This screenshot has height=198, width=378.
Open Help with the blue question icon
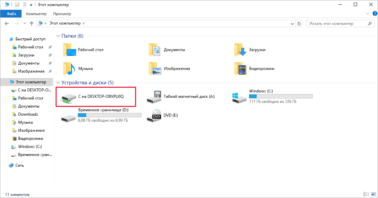click(375, 13)
